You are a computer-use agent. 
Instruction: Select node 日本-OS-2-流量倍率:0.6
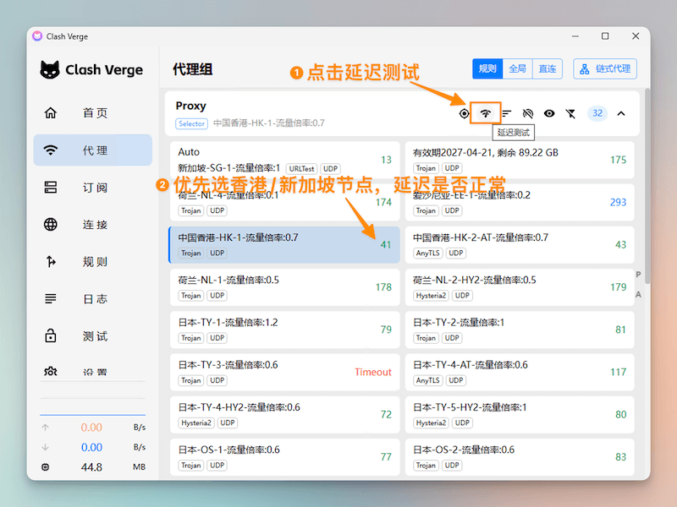[520, 457]
